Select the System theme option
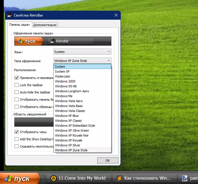The height and width of the screenshot is (184, 198). [82, 67]
